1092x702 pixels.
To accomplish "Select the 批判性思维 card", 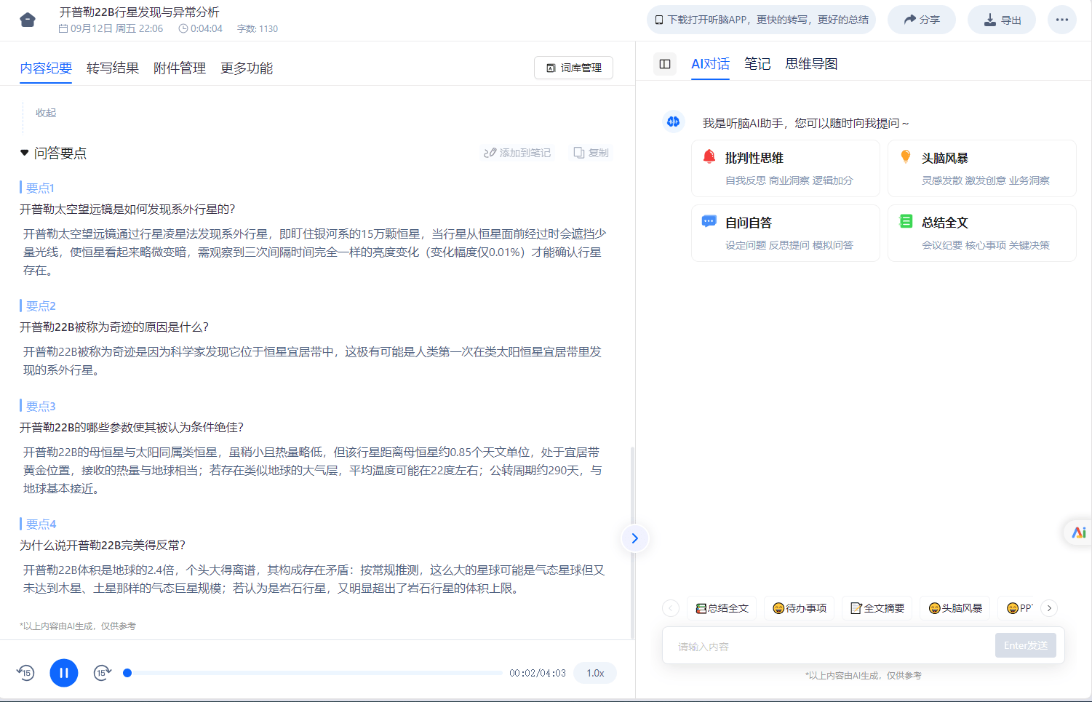I will coord(785,168).
